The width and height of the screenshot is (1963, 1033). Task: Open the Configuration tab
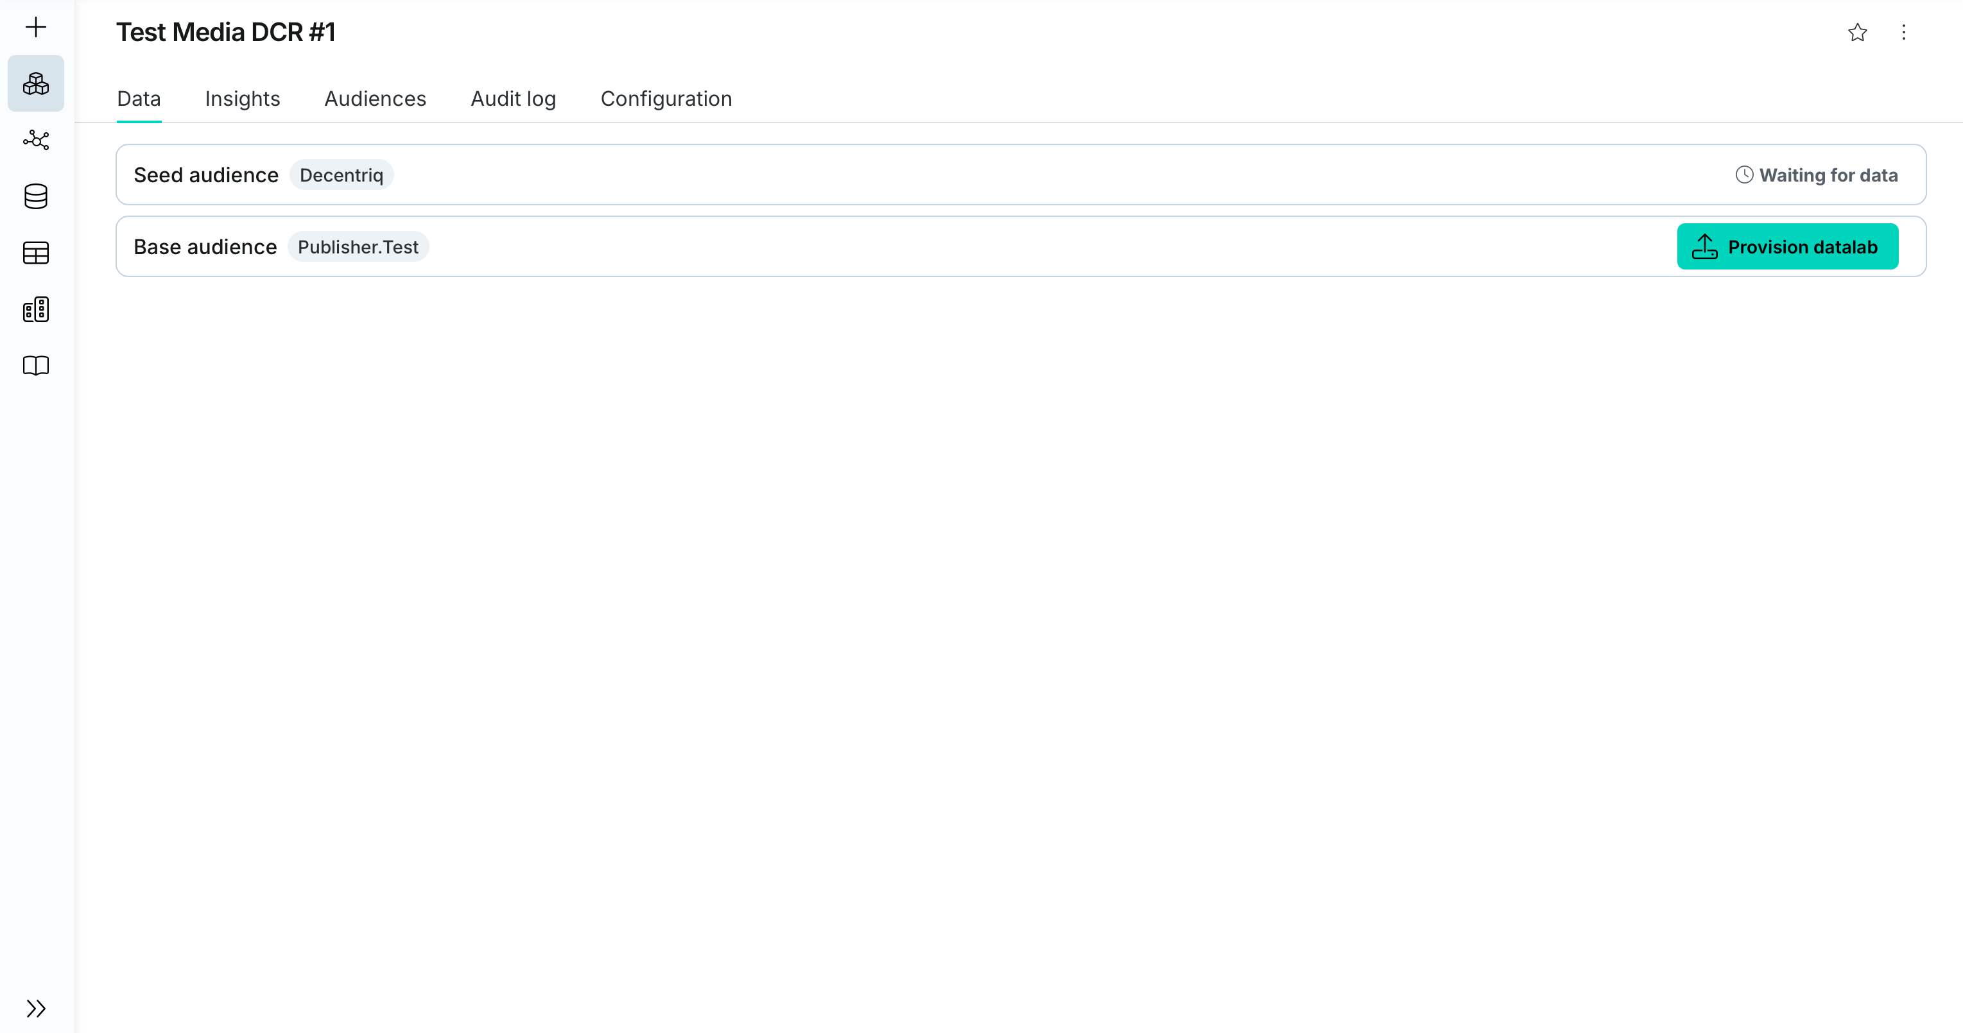tap(666, 99)
